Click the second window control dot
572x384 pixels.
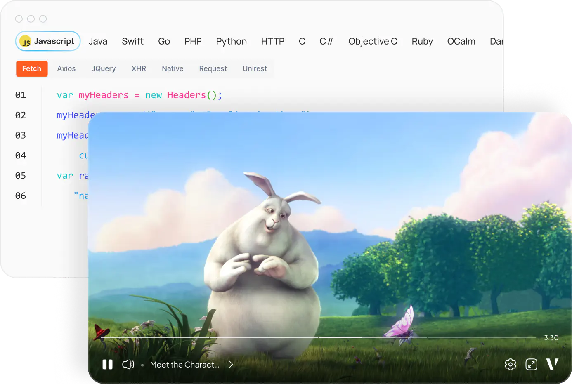(x=31, y=19)
